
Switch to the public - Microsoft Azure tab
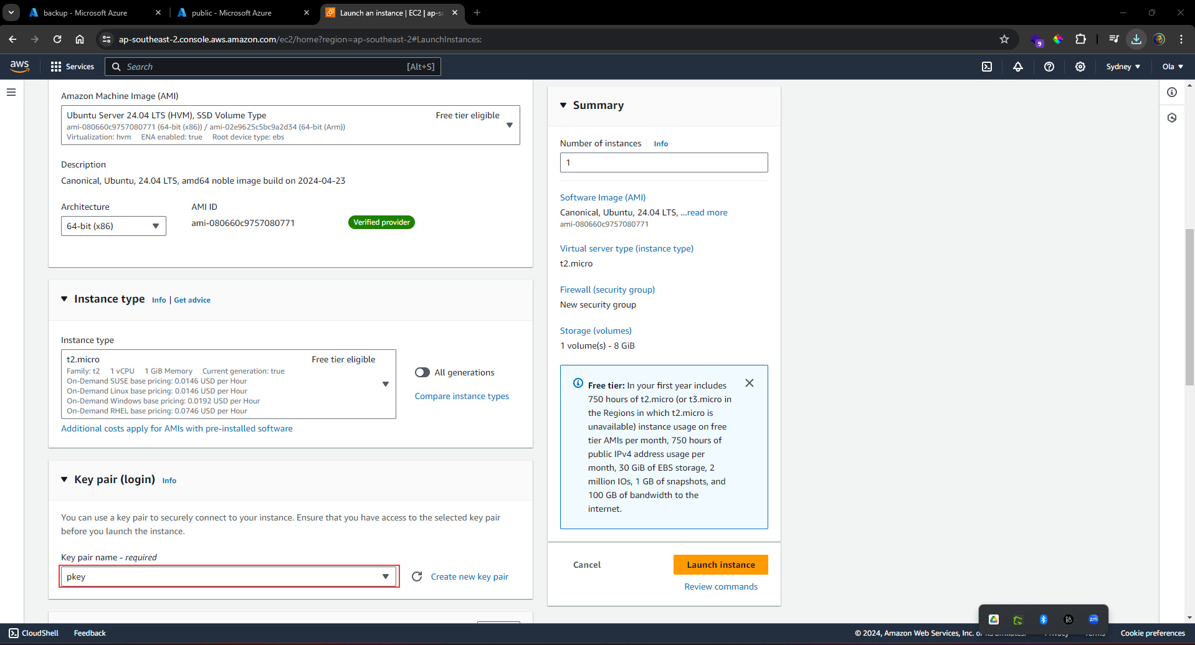tap(242, 12)
